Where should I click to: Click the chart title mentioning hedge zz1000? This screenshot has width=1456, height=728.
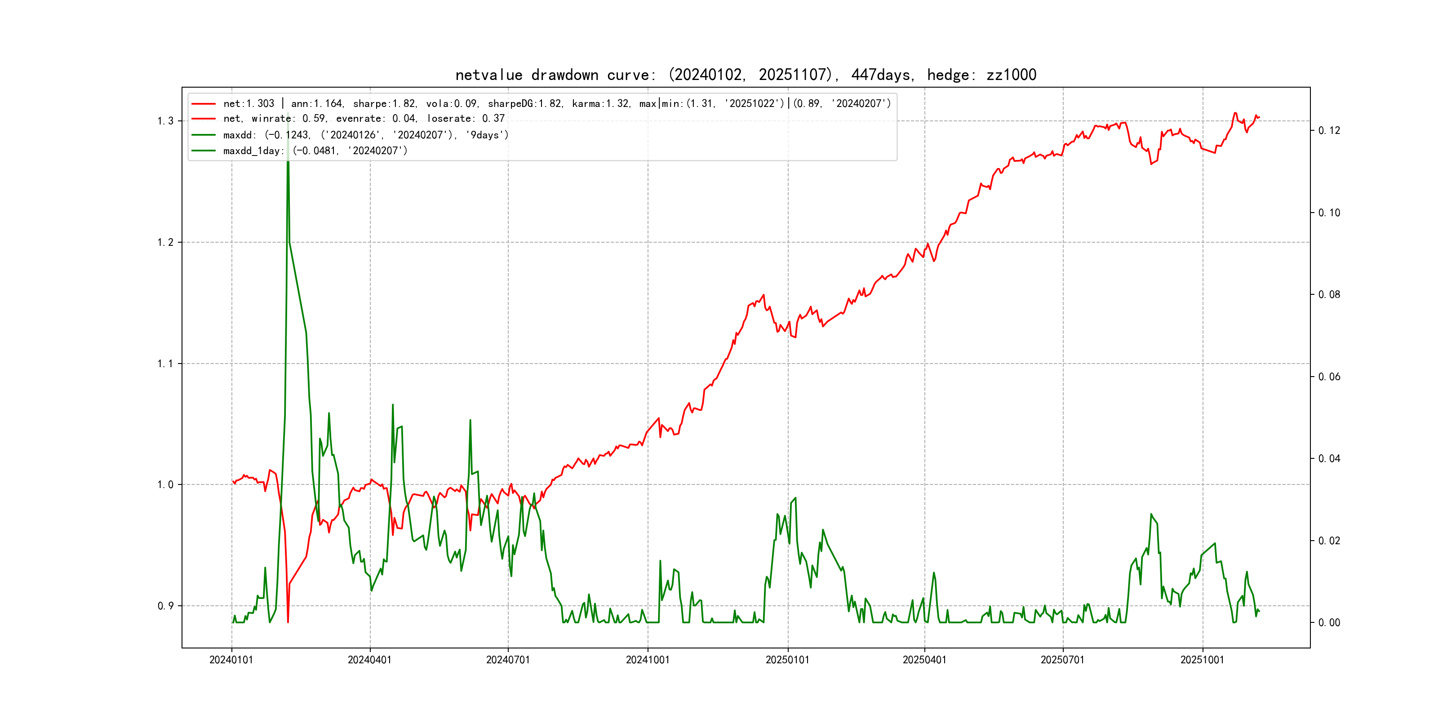746,75
